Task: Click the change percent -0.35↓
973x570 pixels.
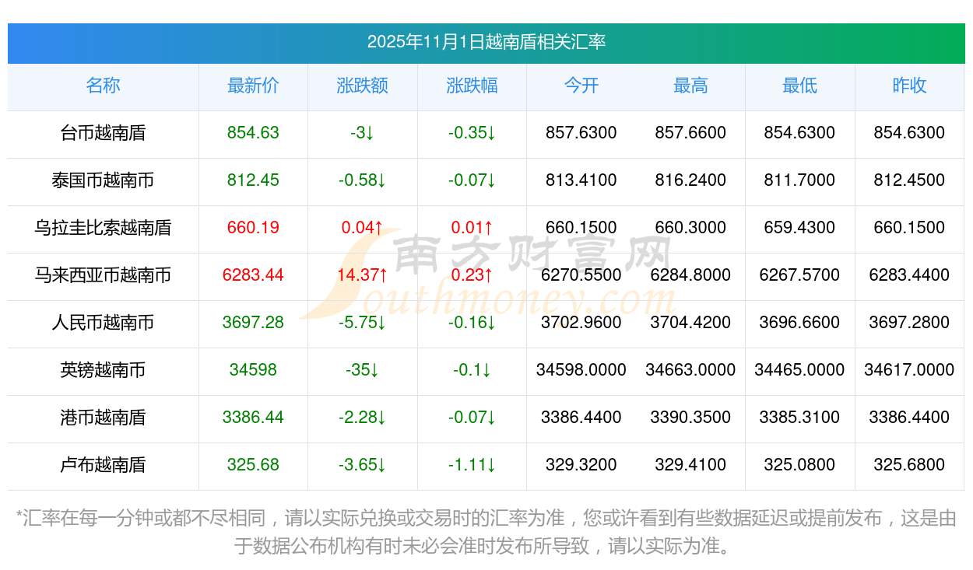Action: [x=472, y=133]
